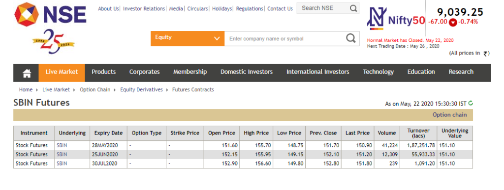Image resolution: width=504 pixels, height=190 pixels.
Task: Open SBIN link in 25JUN2020 row
Action: coord(62,154)
